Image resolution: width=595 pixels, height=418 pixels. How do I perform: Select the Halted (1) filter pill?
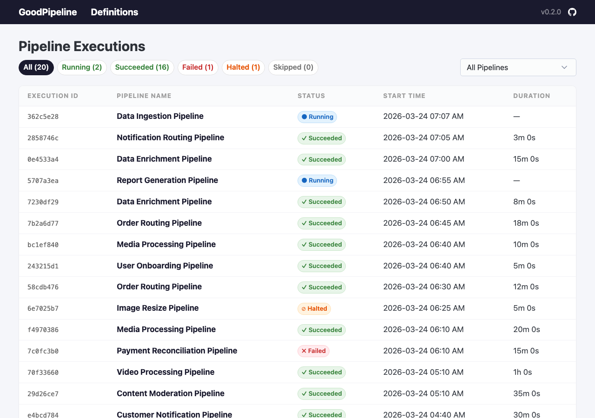point(243,67)
